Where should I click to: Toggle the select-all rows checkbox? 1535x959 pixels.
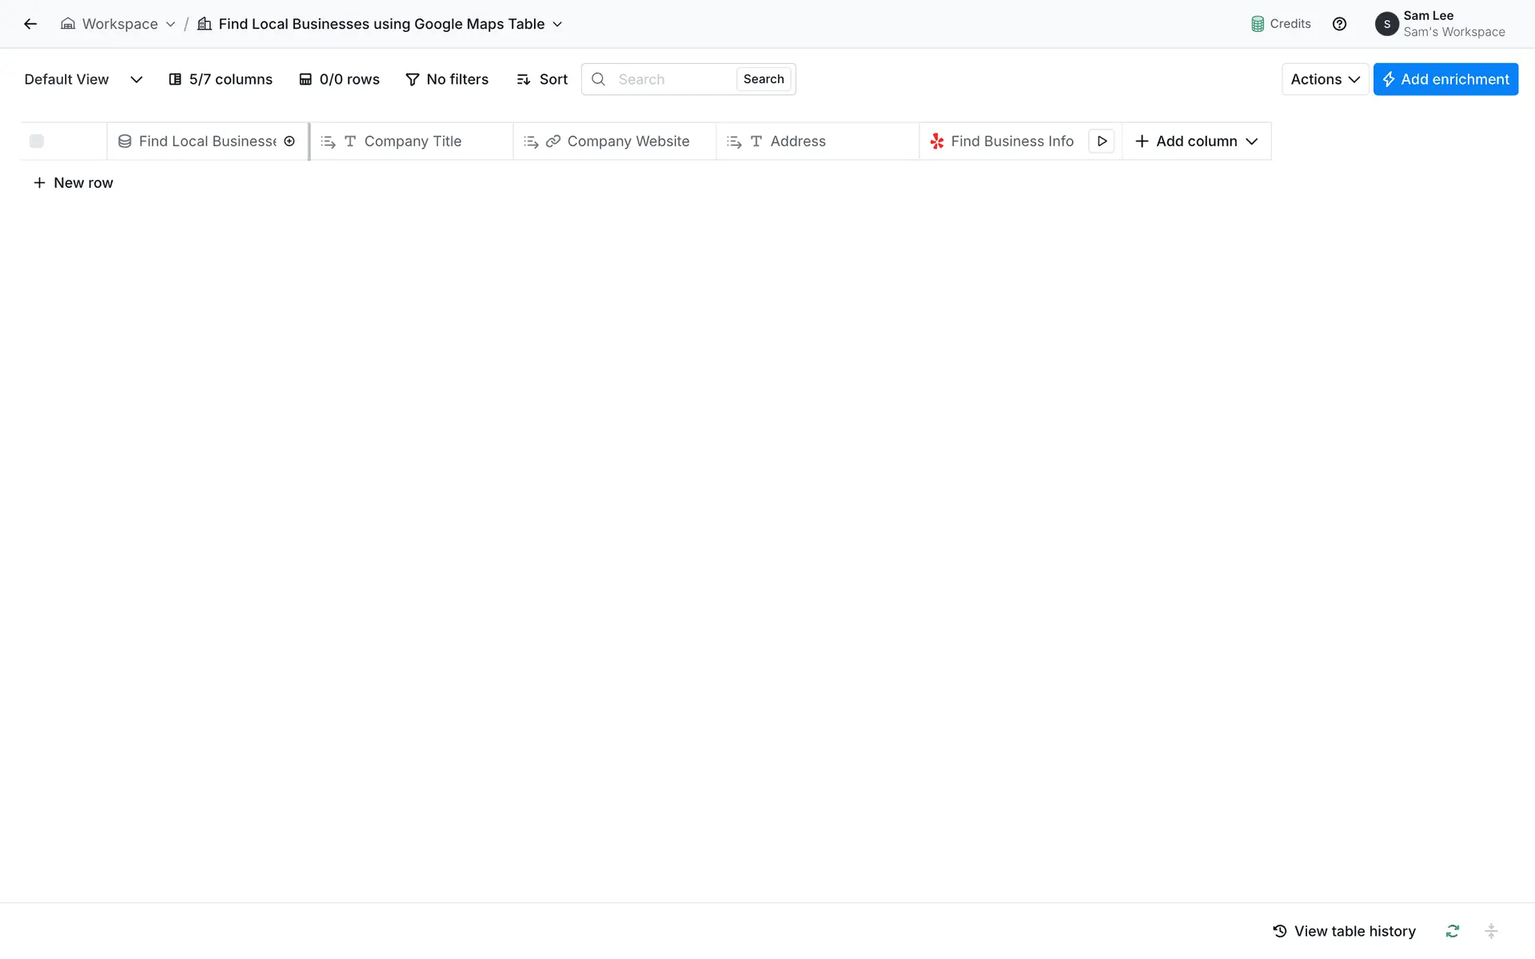click(x=37, y=141)
